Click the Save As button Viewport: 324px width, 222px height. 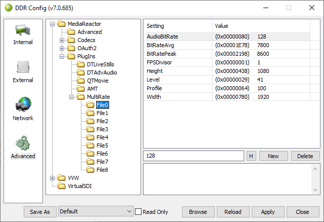pyautogui.click(x=40, y=212)
